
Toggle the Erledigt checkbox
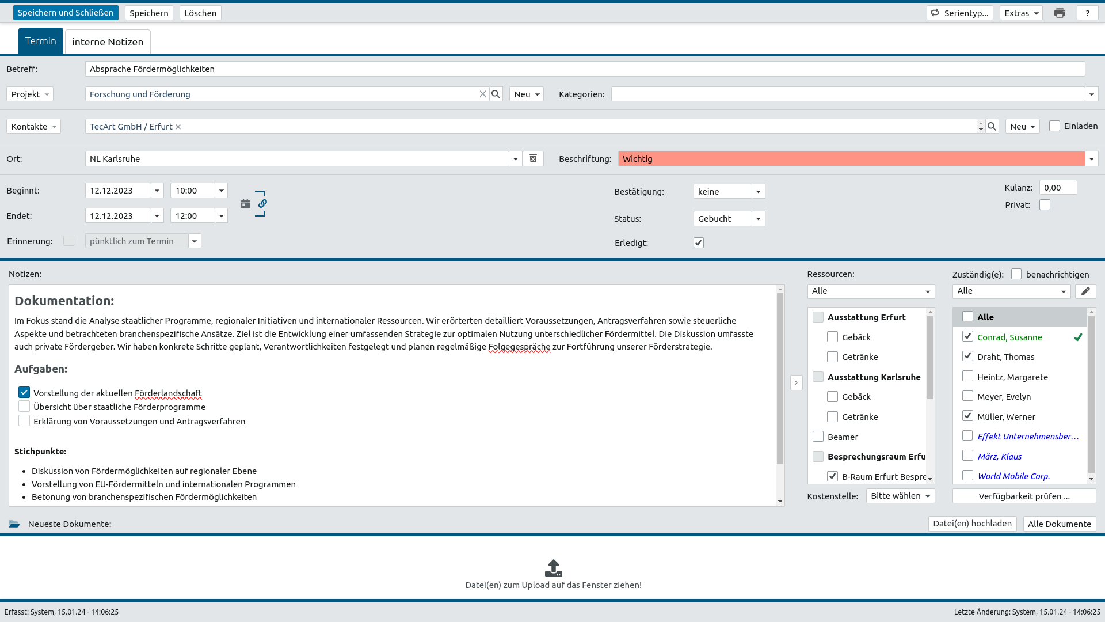(698, 242)
